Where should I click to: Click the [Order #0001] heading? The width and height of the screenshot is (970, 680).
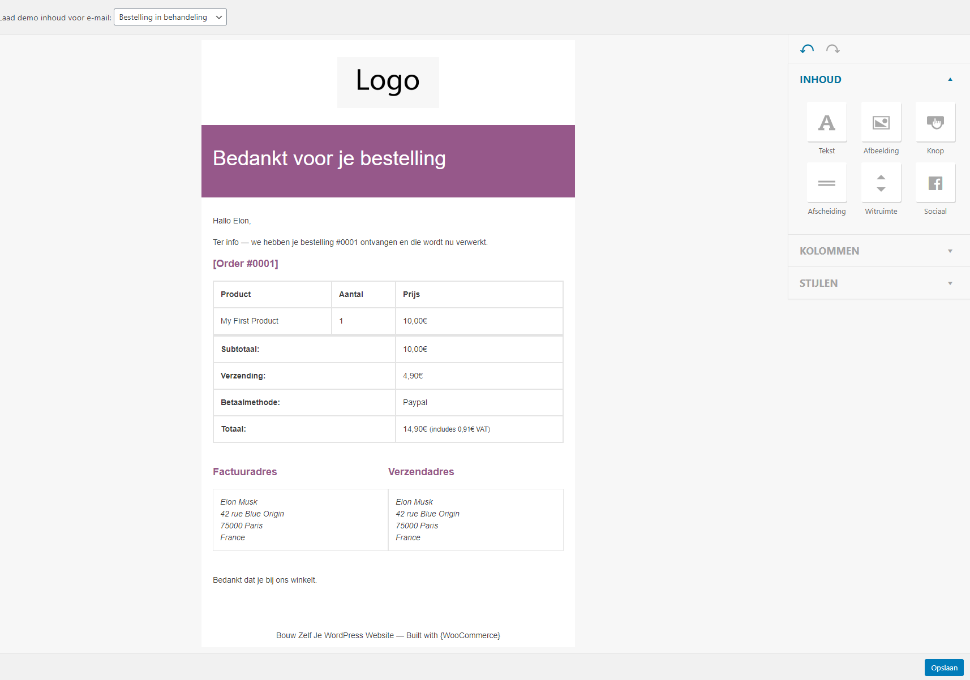246,264
